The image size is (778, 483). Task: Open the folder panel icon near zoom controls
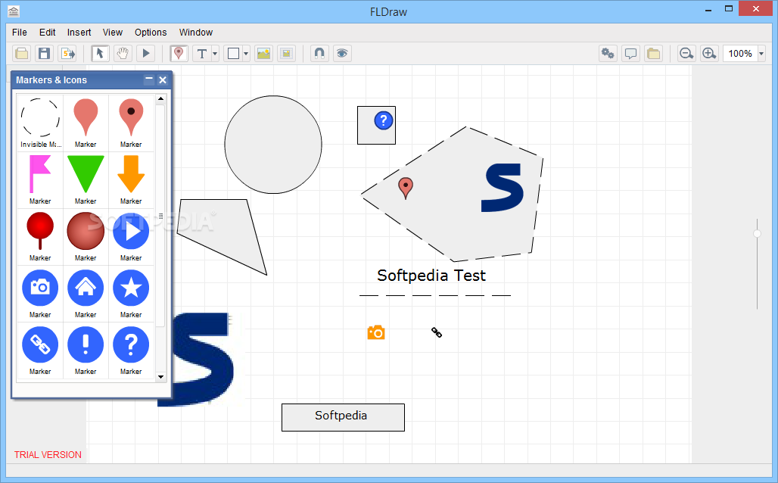click(653, 53)
